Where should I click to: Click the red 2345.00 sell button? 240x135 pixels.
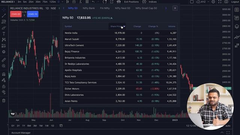coord(16,14)
